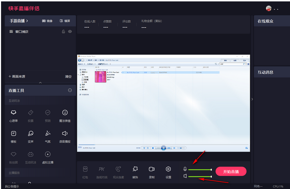Adjust the microphone volume slider
This screenshot has height=189, width=290.
pos(200,169)
